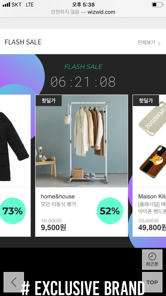Click 모던 이동식 행거 product title
Viewport: 166px width, 296px height.
58,204
